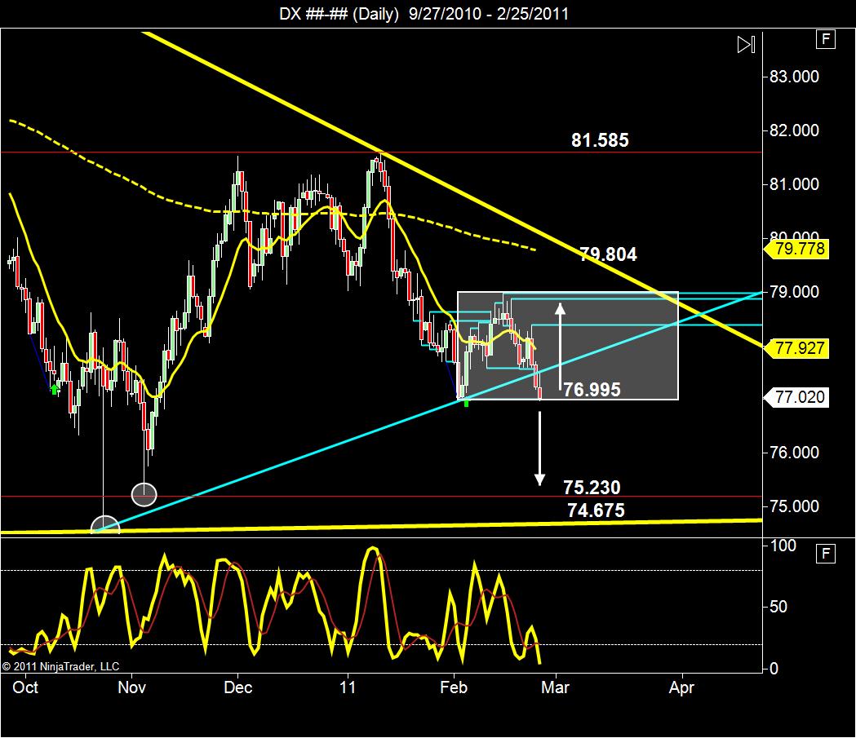Click the scroll-to-latest-bar arrow icon
Screen dimensions: 856x738
[746, 44]
